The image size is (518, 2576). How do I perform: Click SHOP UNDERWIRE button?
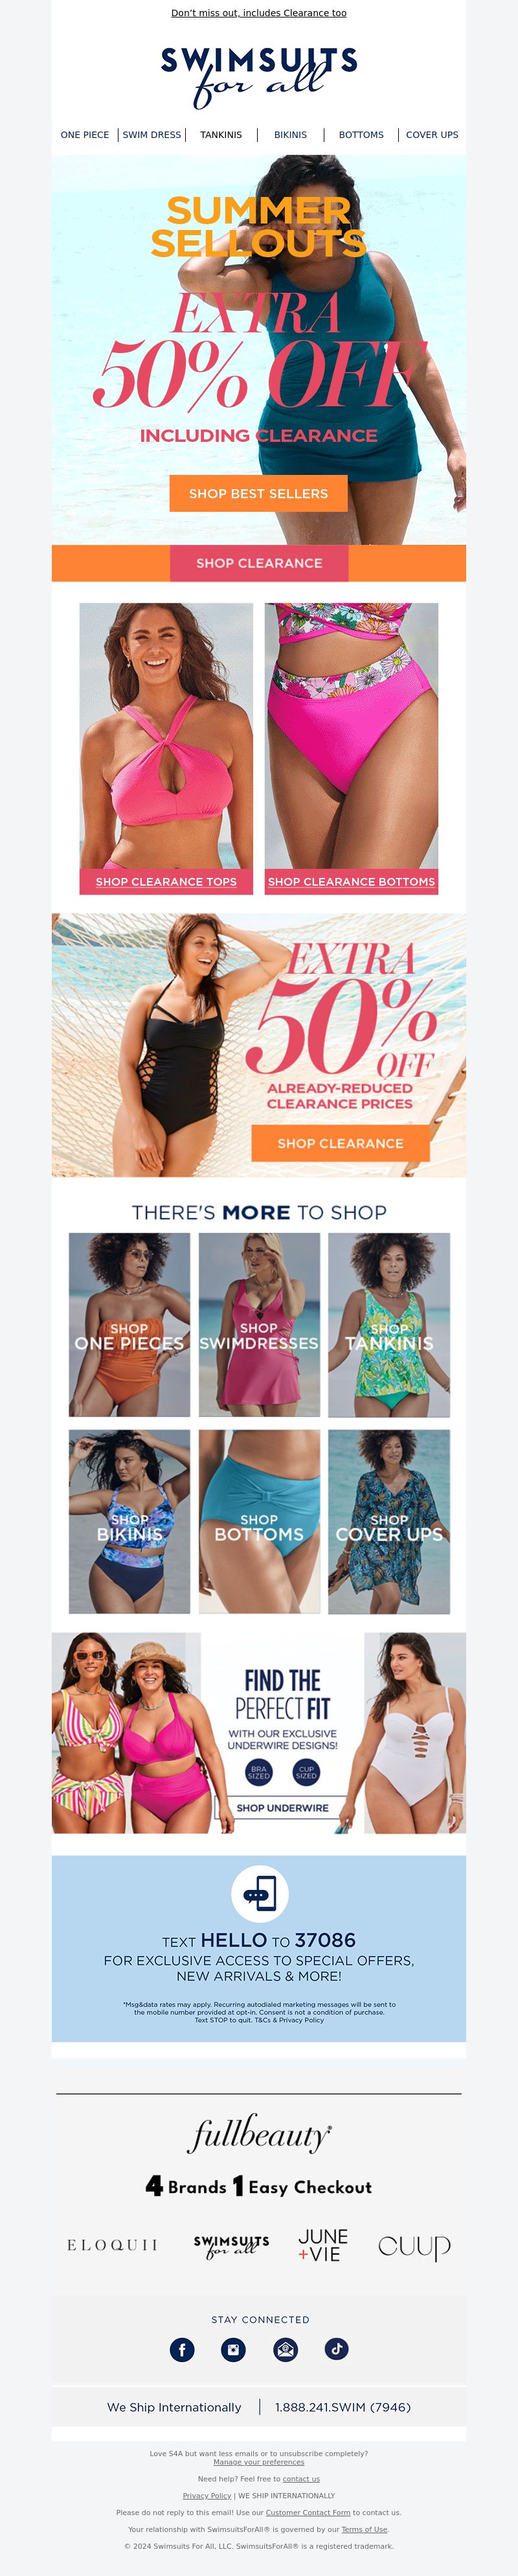tap(283, 1807)
